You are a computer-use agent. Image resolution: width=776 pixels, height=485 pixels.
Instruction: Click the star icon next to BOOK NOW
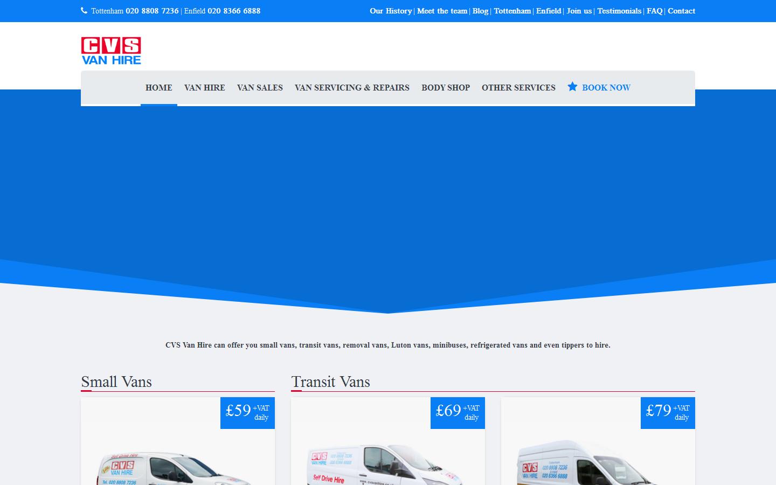coord(572,87)
